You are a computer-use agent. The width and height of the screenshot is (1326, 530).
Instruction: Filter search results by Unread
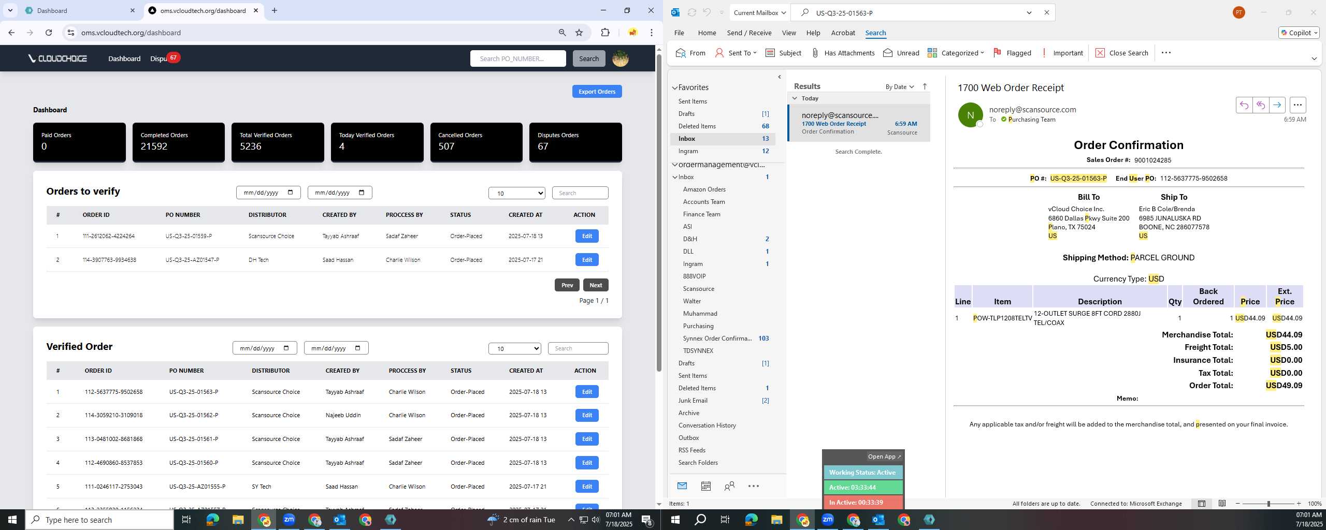click(901, 53)
